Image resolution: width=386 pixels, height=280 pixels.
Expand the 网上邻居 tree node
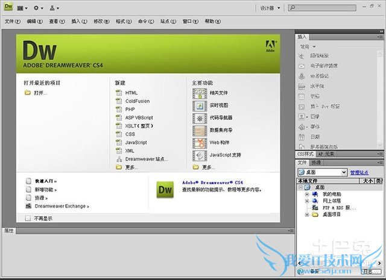tap(307, 201)
